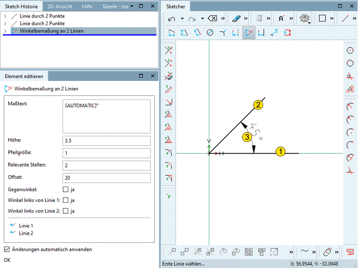Expand the 'Winkelbemaßung an 2 Linien' history row
Screen dimensions: 358x268
coord(5,31)
